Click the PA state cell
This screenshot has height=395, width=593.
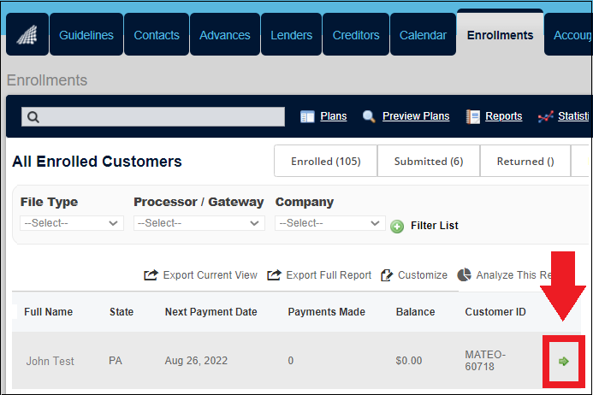(116, 361)
